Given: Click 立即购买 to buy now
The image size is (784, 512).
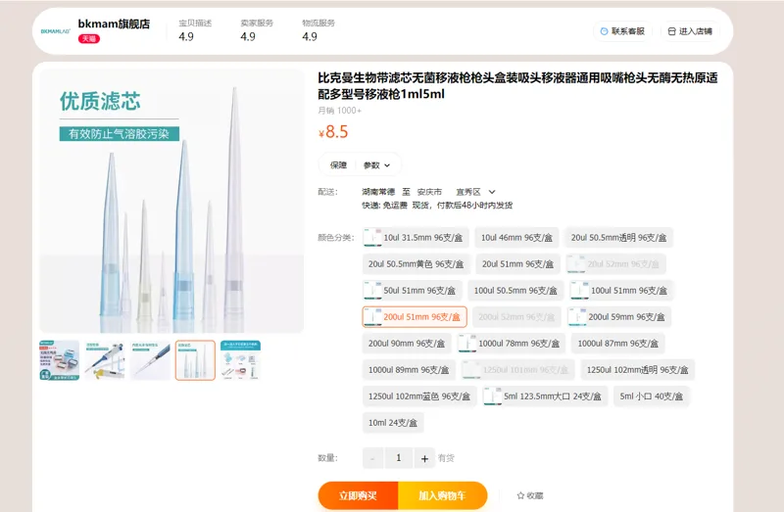Looking at the screenshot, I should coord(358,495).
